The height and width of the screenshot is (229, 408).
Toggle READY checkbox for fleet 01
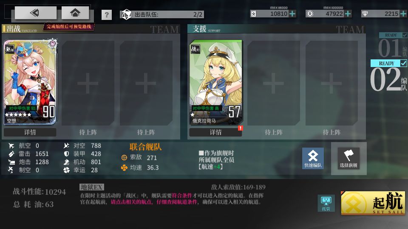(405, 35)
